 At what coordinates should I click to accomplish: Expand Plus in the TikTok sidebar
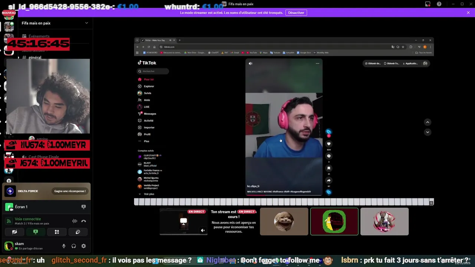(x=144, y=141)
